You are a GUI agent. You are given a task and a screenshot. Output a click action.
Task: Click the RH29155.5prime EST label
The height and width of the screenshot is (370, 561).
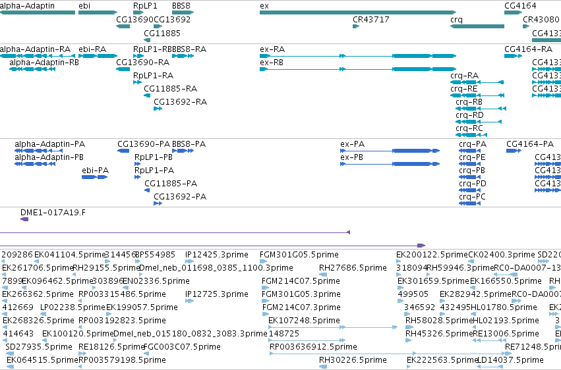pyautogui.click(x=106, y=268)
